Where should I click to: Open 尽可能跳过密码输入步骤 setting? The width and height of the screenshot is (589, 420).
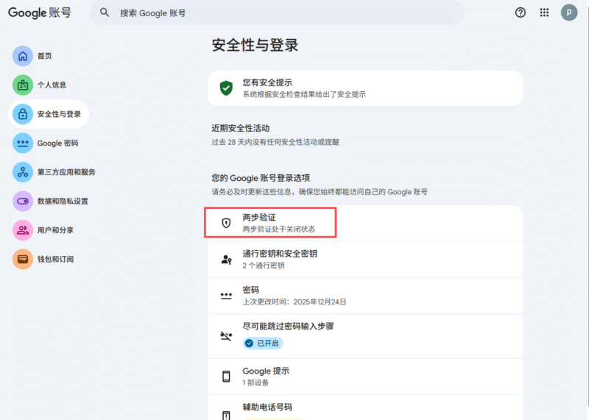[365, 336]
